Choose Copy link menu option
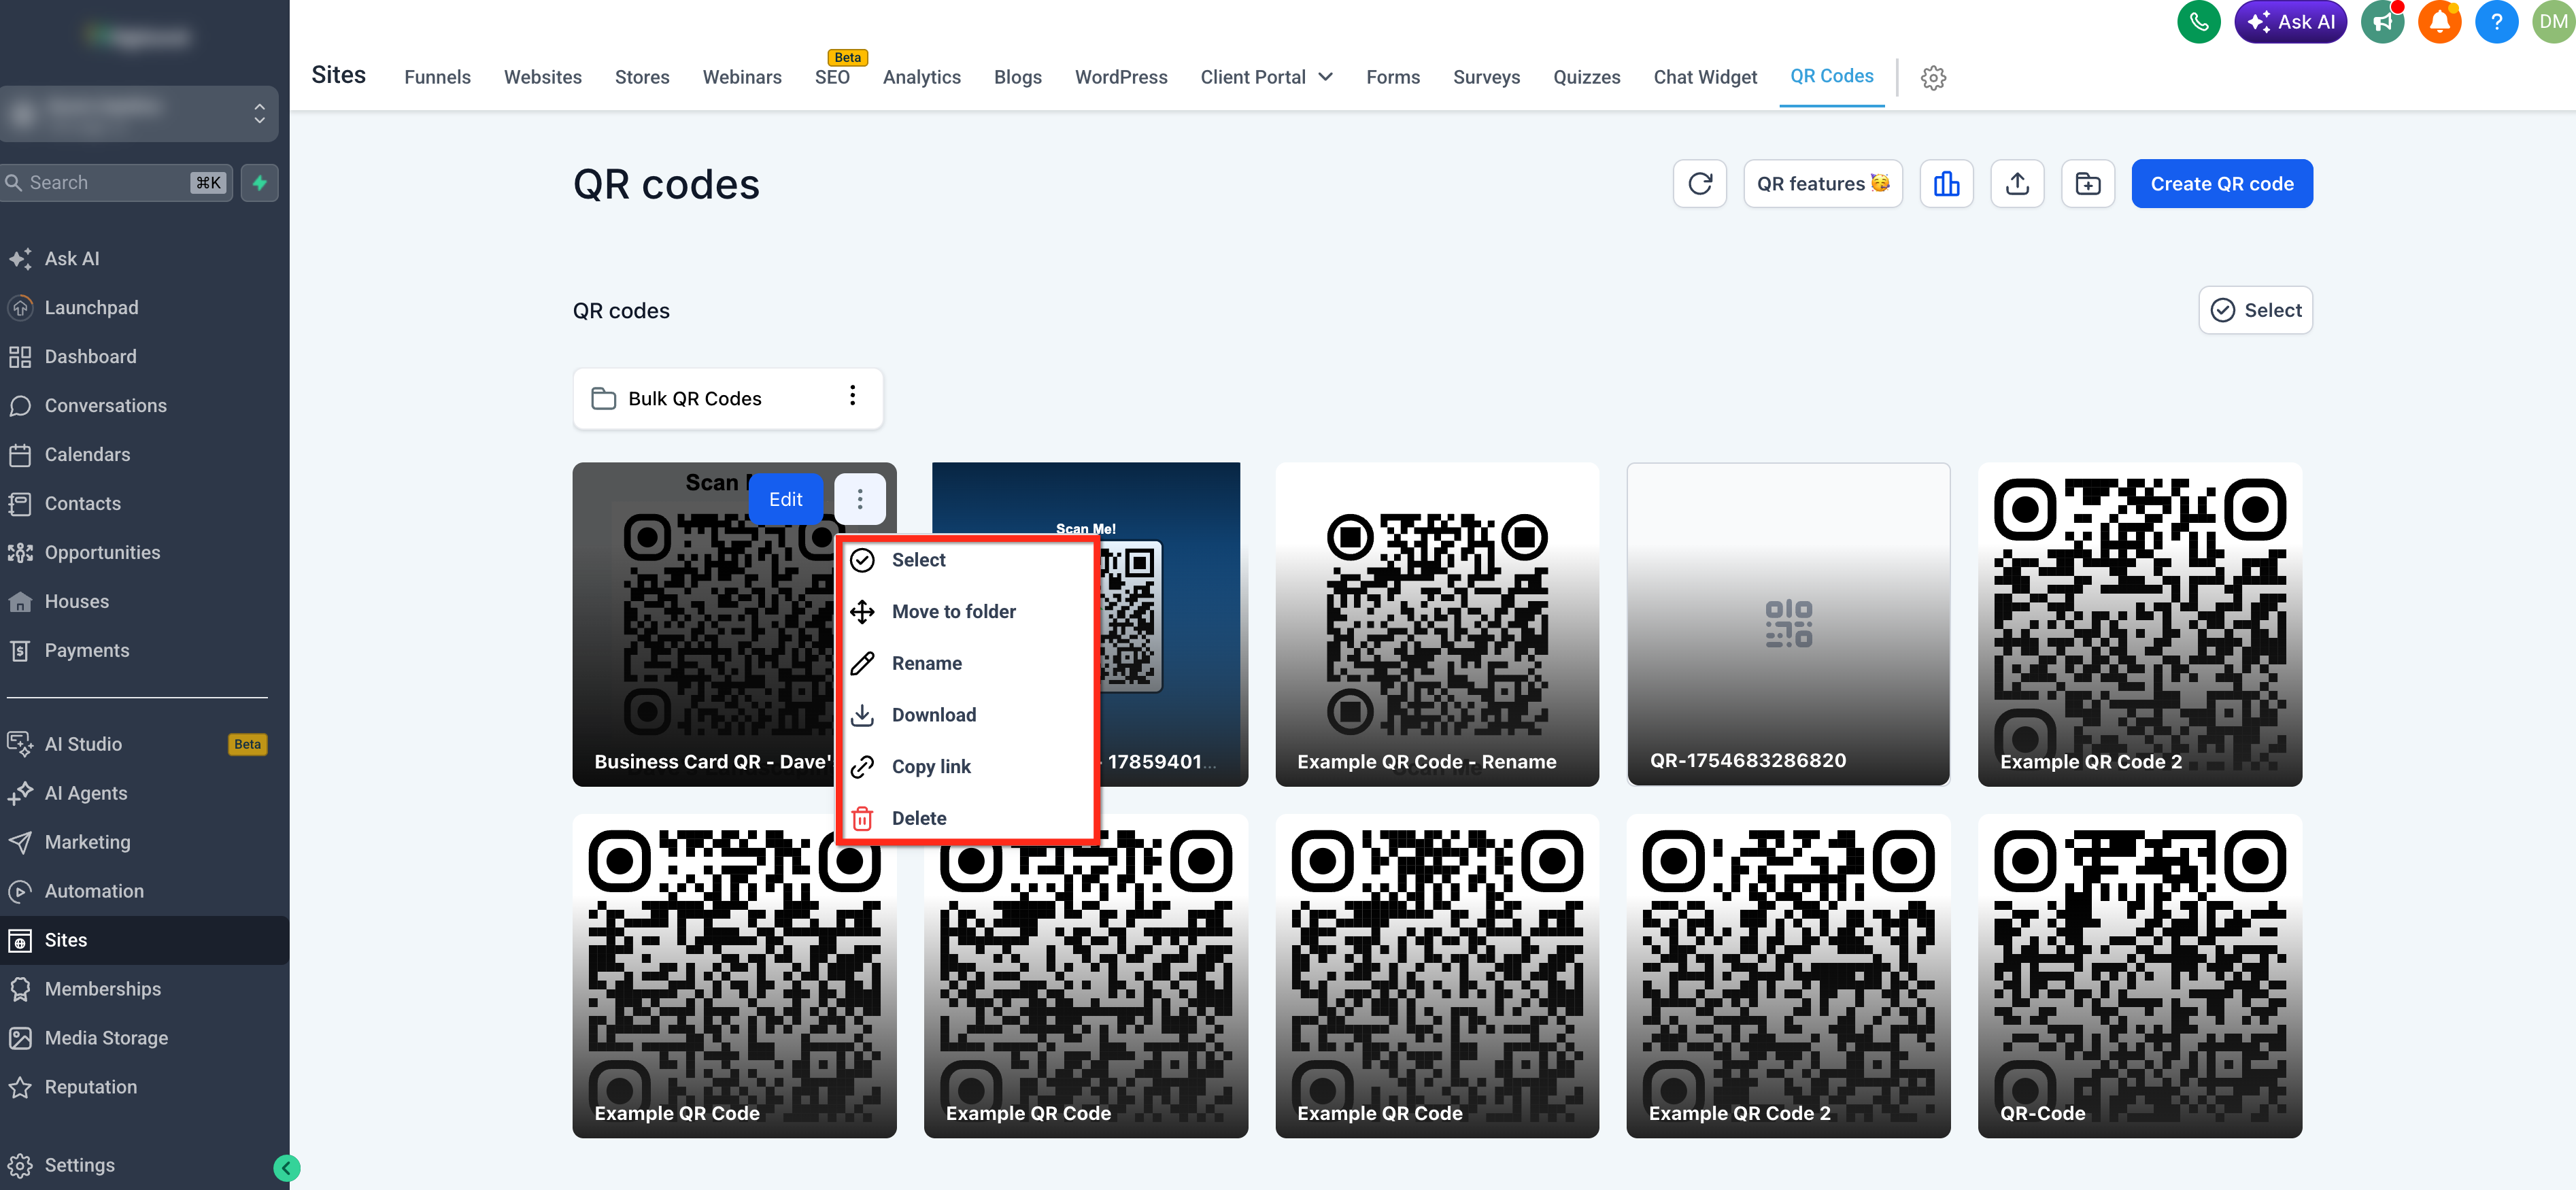 pos(931,767)
